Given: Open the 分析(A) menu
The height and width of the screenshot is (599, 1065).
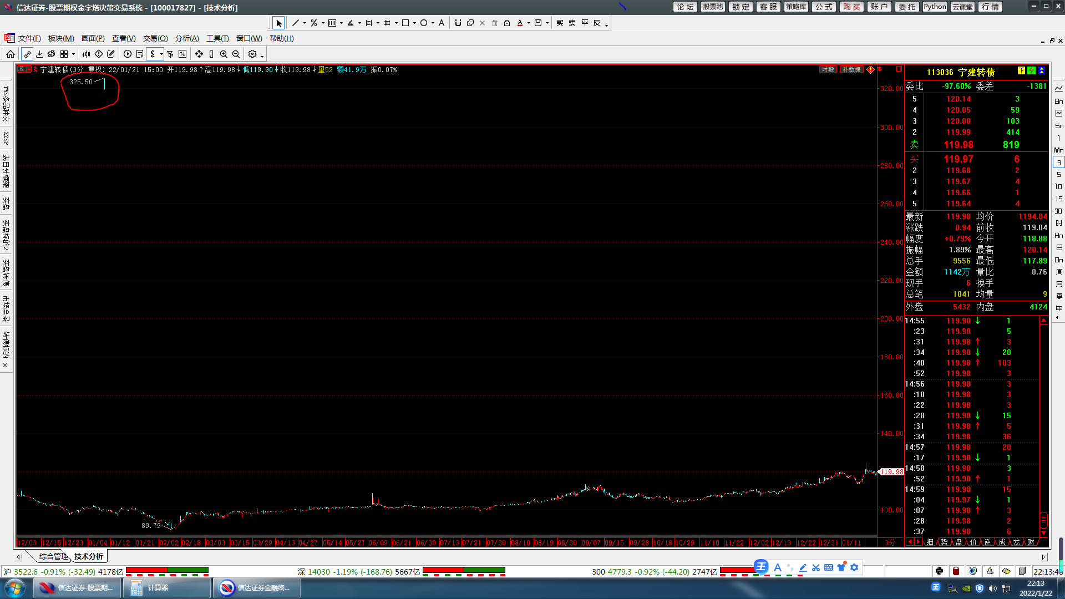Looking at the screenshot, I should [x=187, y=38].
